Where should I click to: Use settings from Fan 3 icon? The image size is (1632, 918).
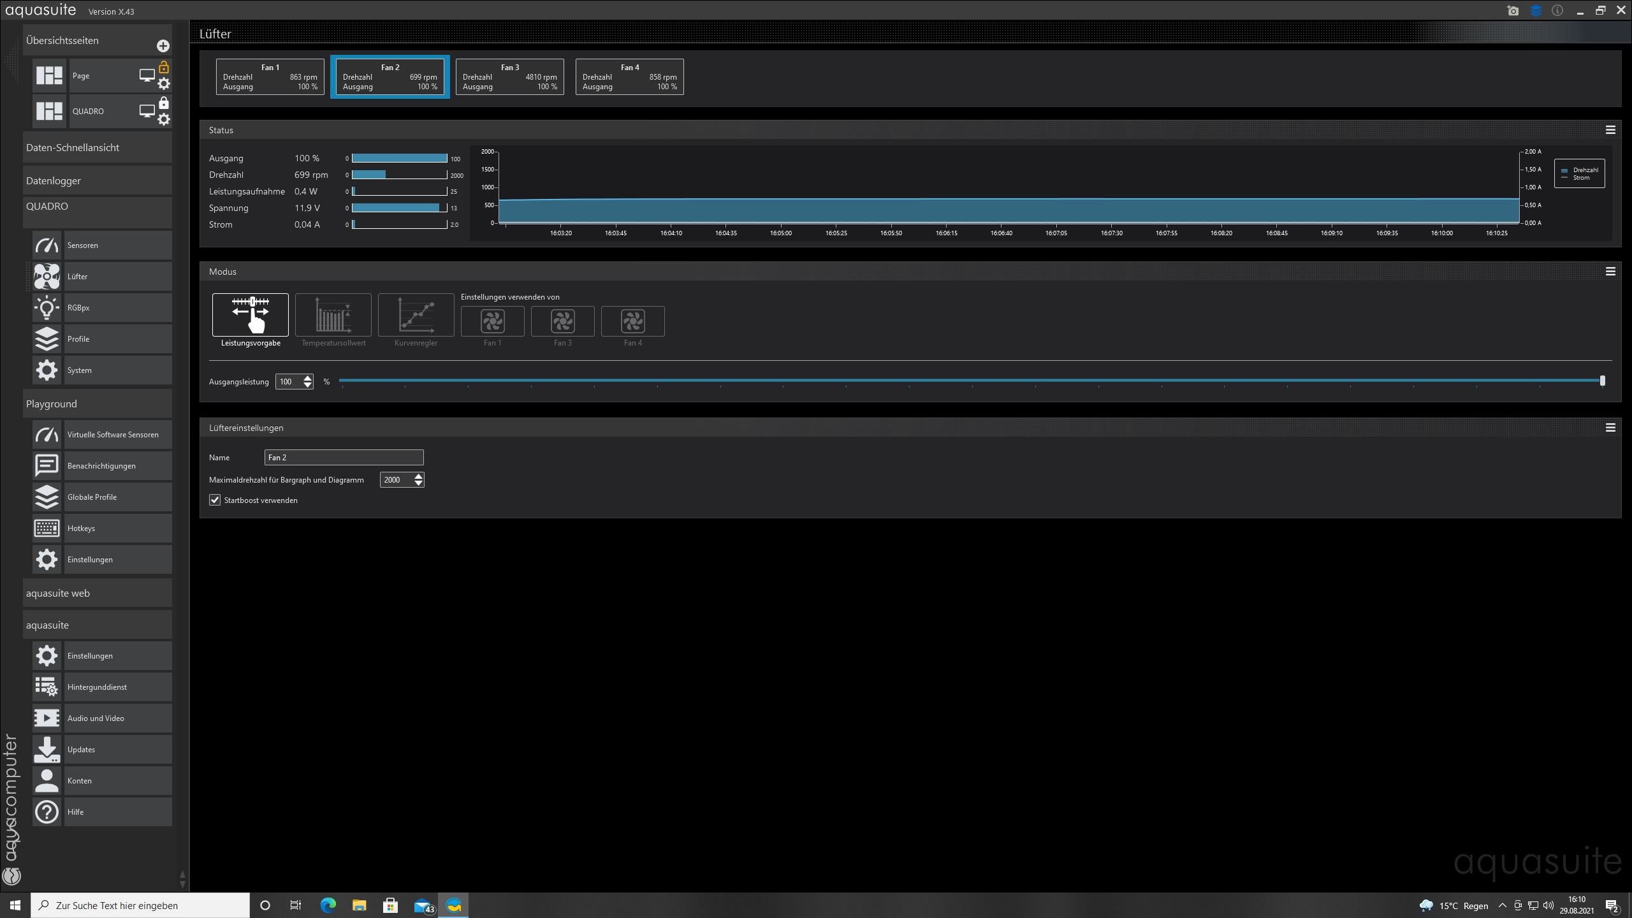click(x=562, y=321)
